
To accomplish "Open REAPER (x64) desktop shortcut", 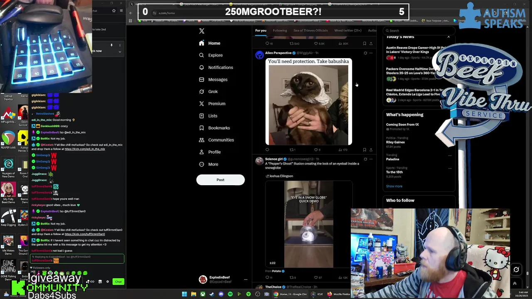I will coord(8,141).
